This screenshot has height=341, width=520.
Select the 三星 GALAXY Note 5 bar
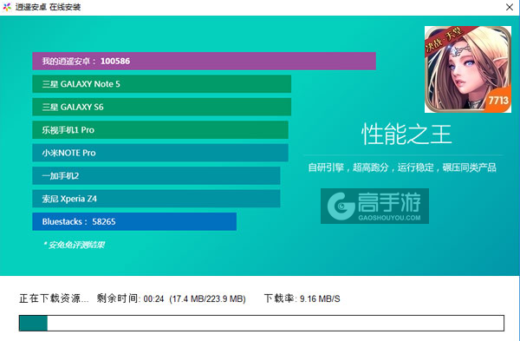pyautogui.click(x=161, y=84)
